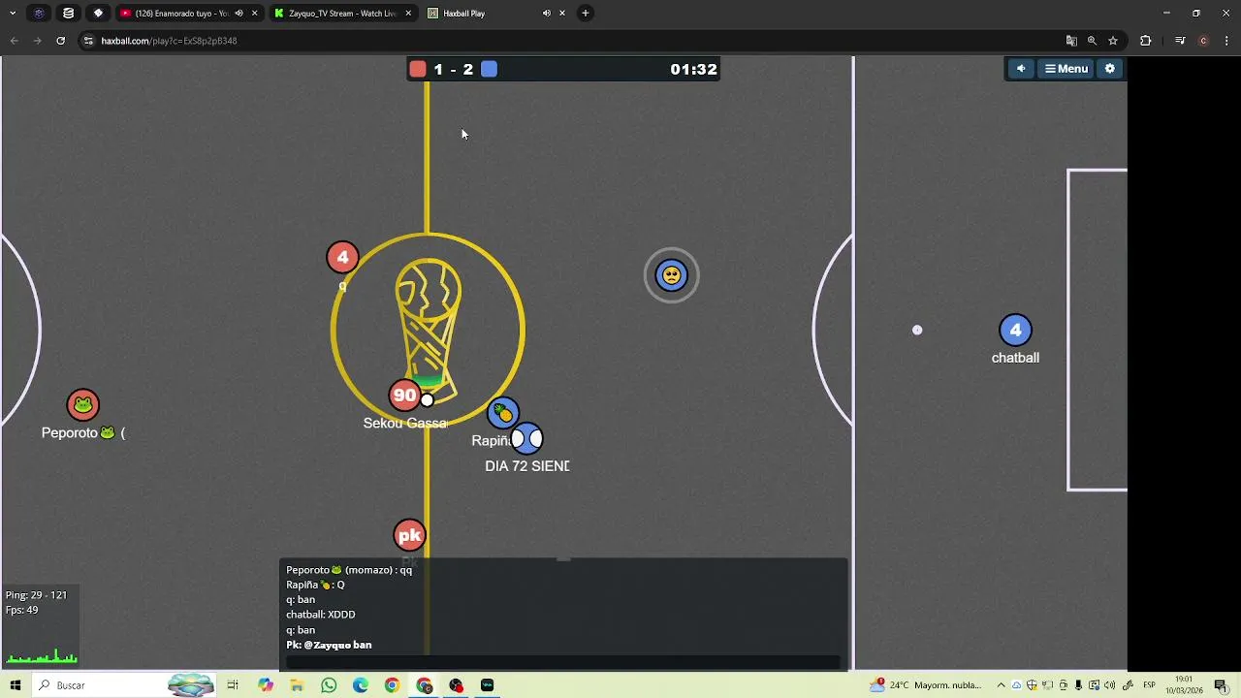Click the red player number 4 disc

pos(342,257)
